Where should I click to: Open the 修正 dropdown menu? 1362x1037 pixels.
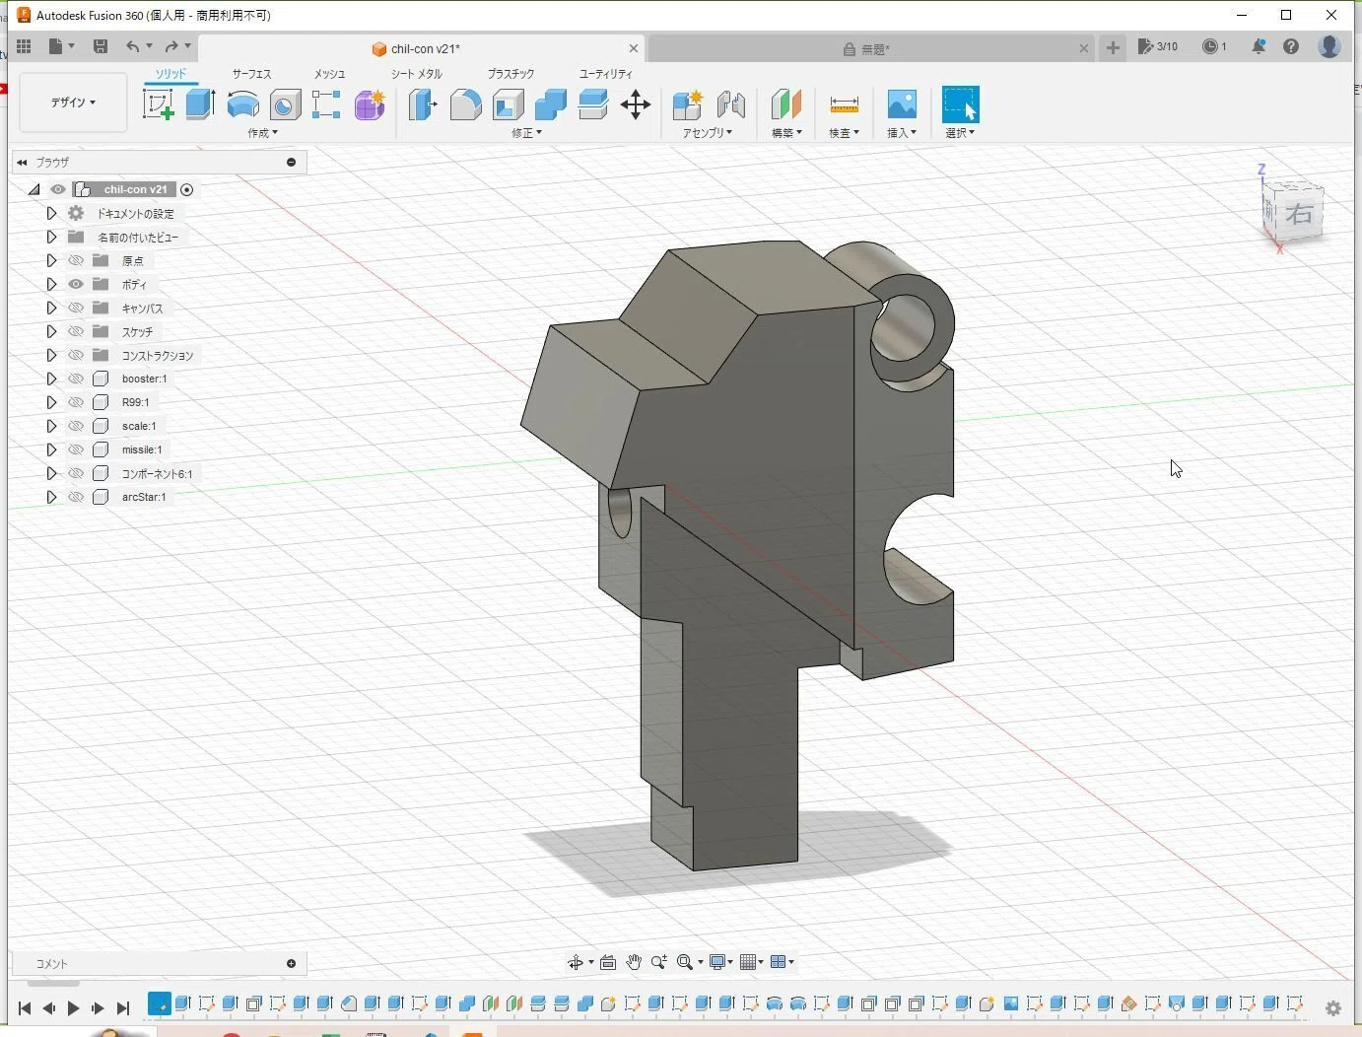tap(526, 132)
